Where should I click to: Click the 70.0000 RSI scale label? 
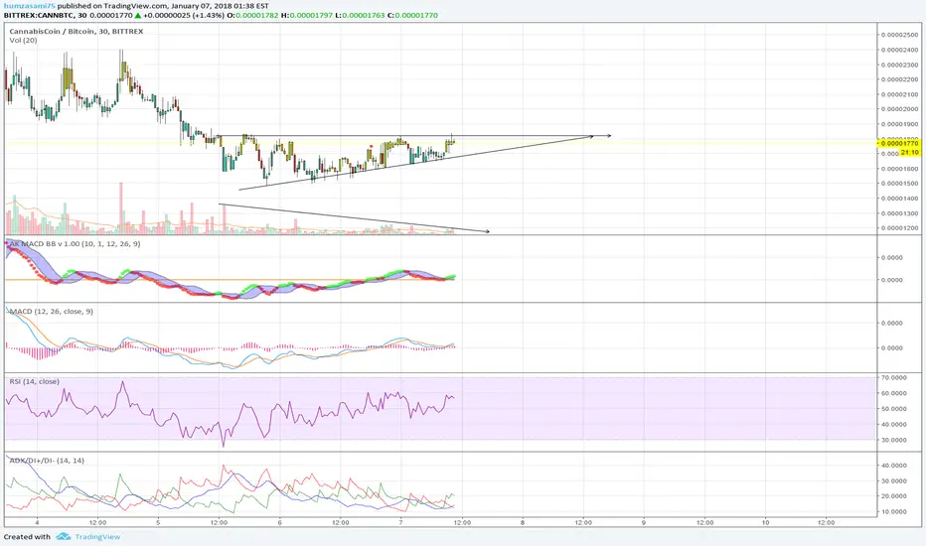(x=894, y=377)
